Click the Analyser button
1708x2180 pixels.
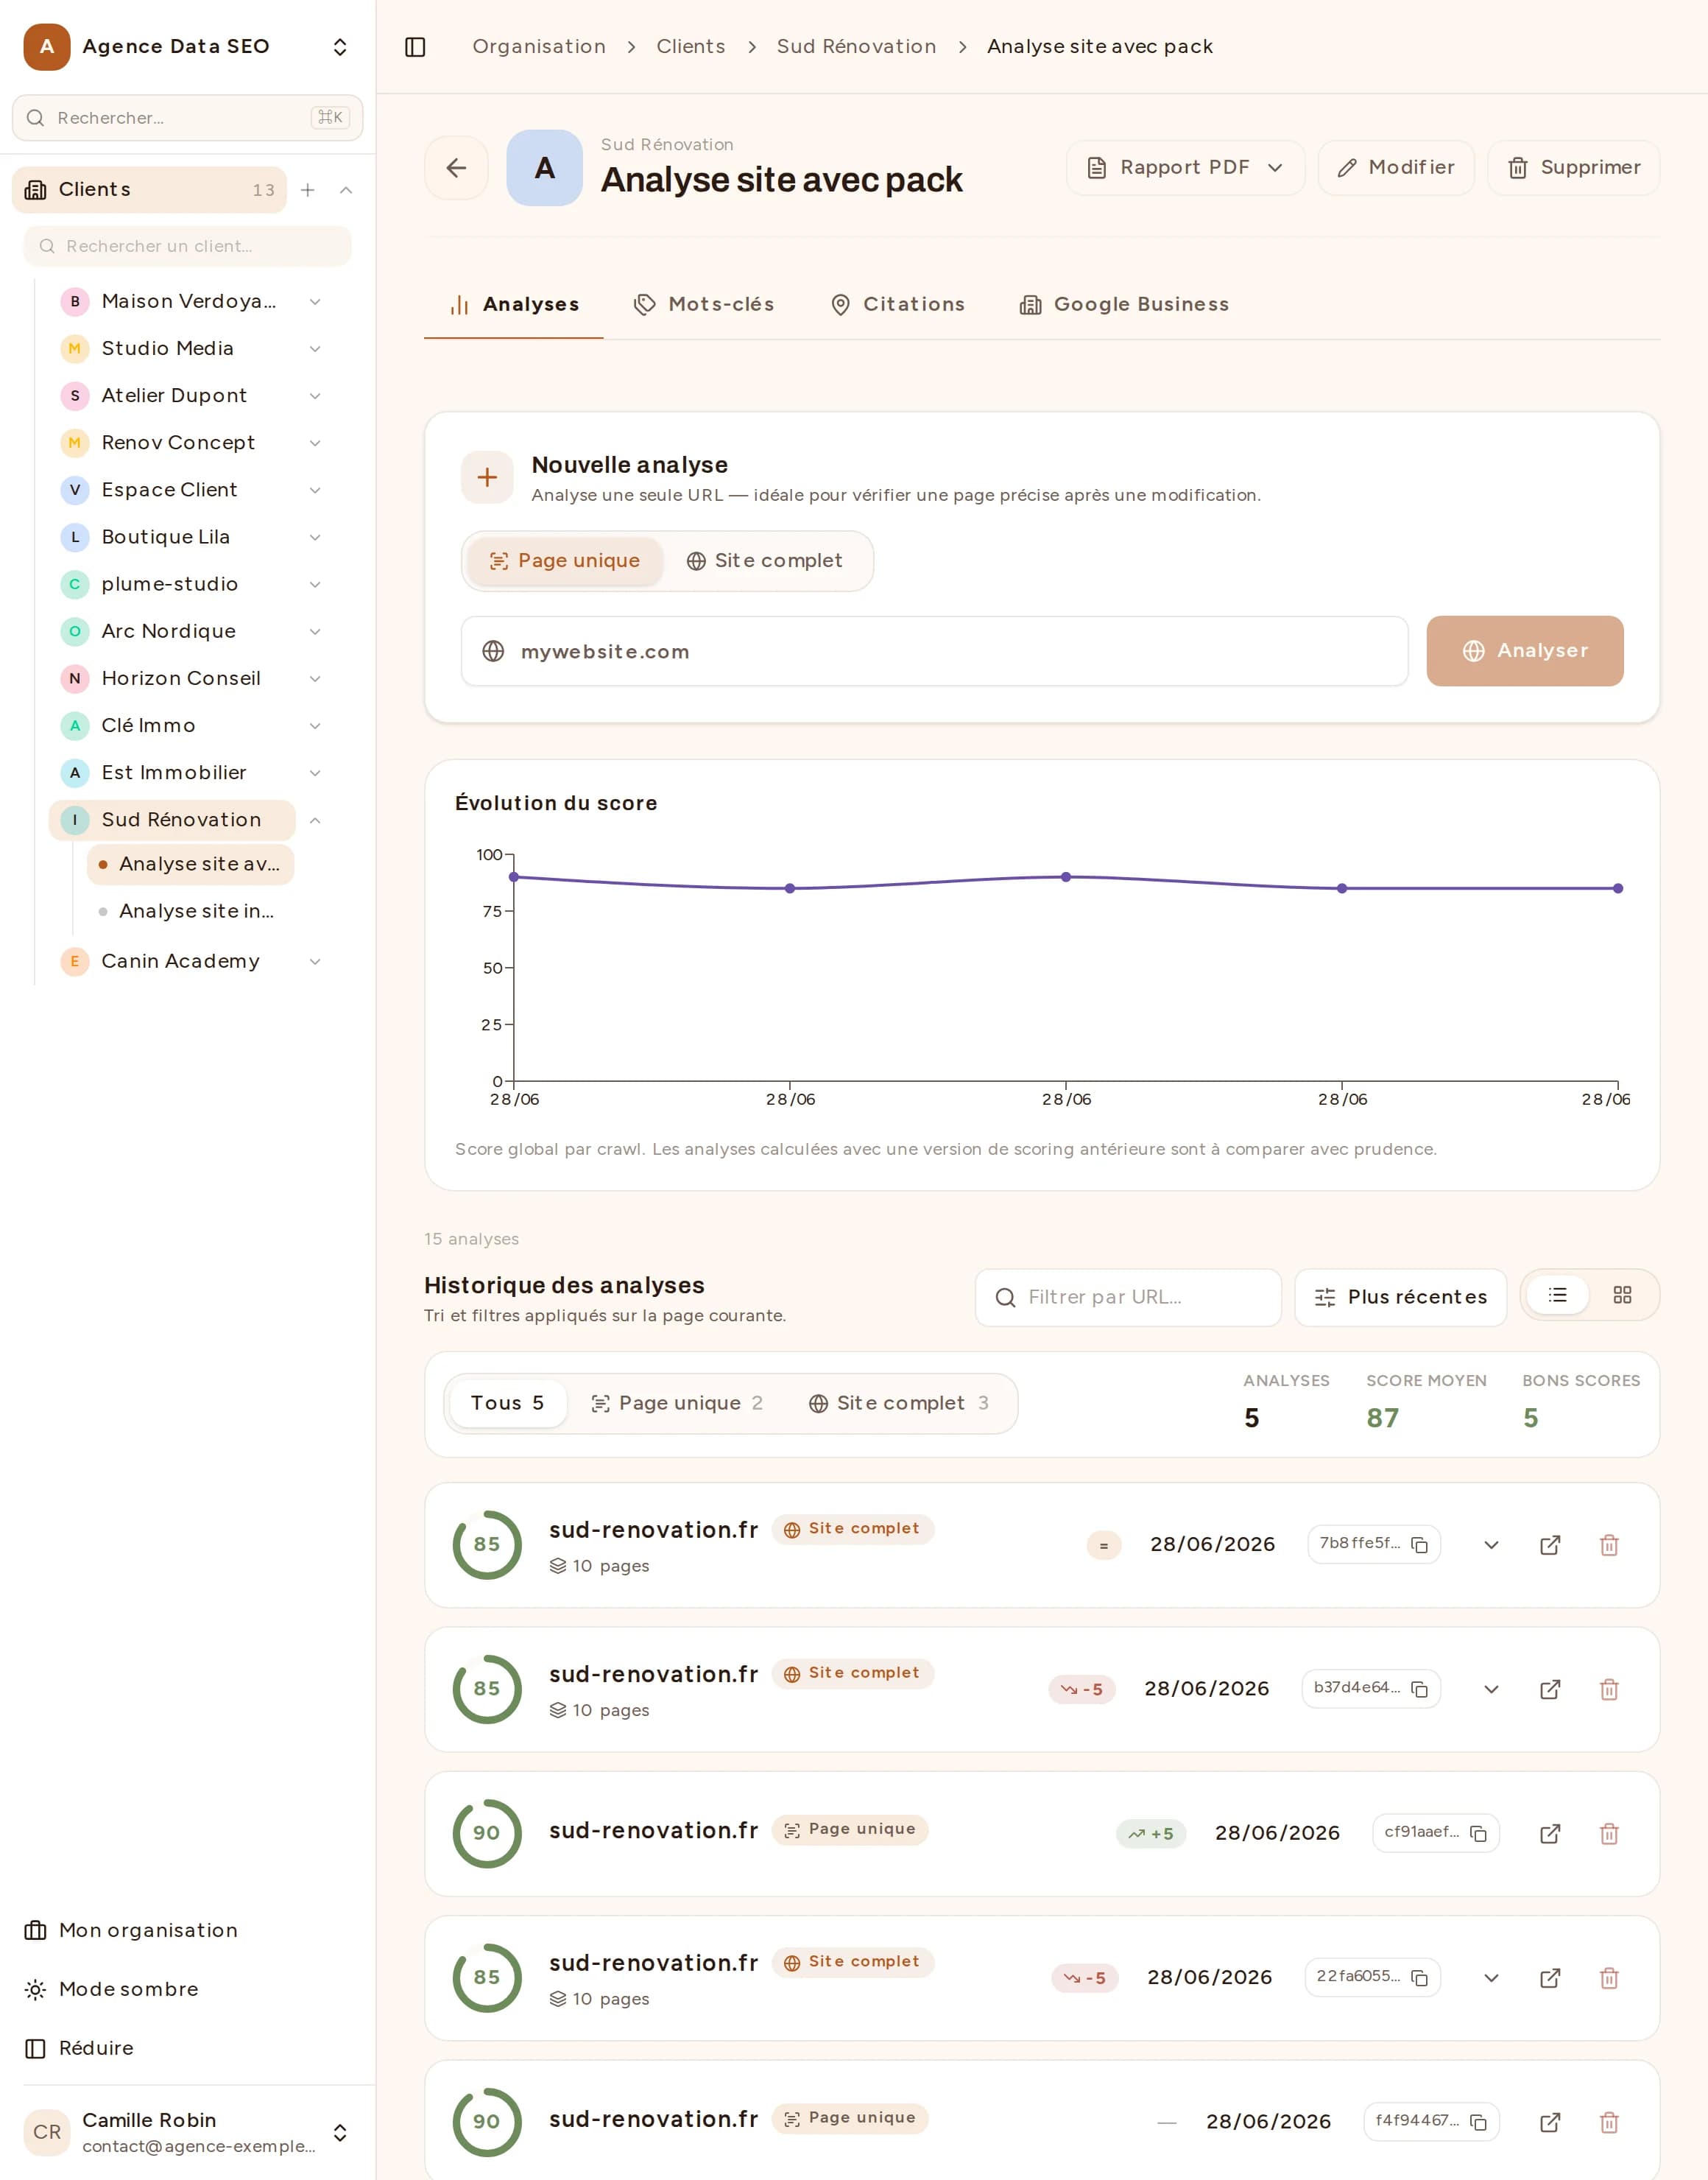point(1524,651)
